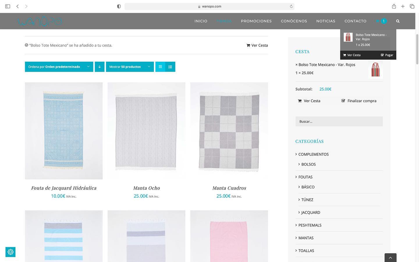Open the JACQUARD subcategory
The image size is (419, 262).
(310, 213)
